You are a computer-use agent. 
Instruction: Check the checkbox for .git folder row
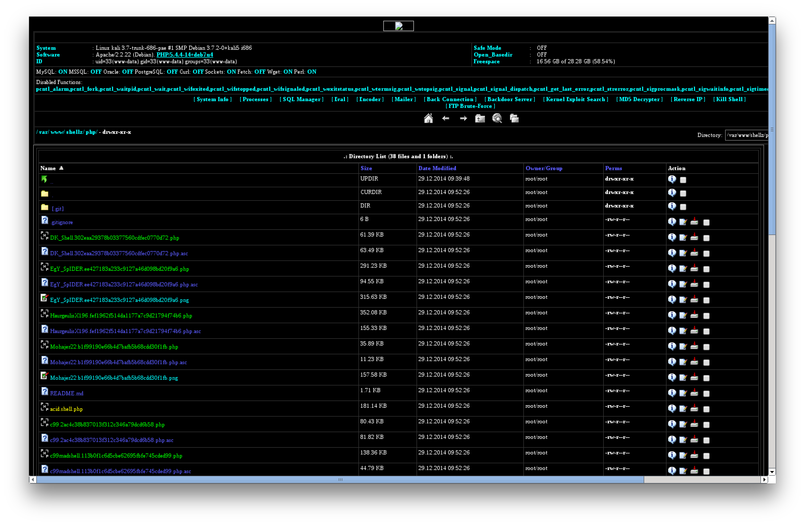(x=683, y=207)
